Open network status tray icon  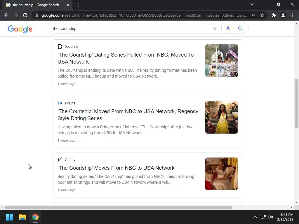[x=263, y=217]
